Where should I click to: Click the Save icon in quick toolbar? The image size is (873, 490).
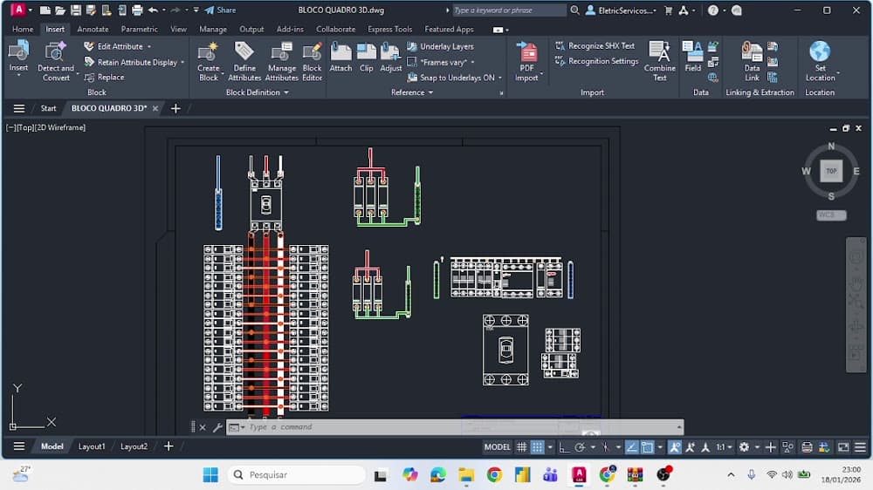click(x=76, y=10)
